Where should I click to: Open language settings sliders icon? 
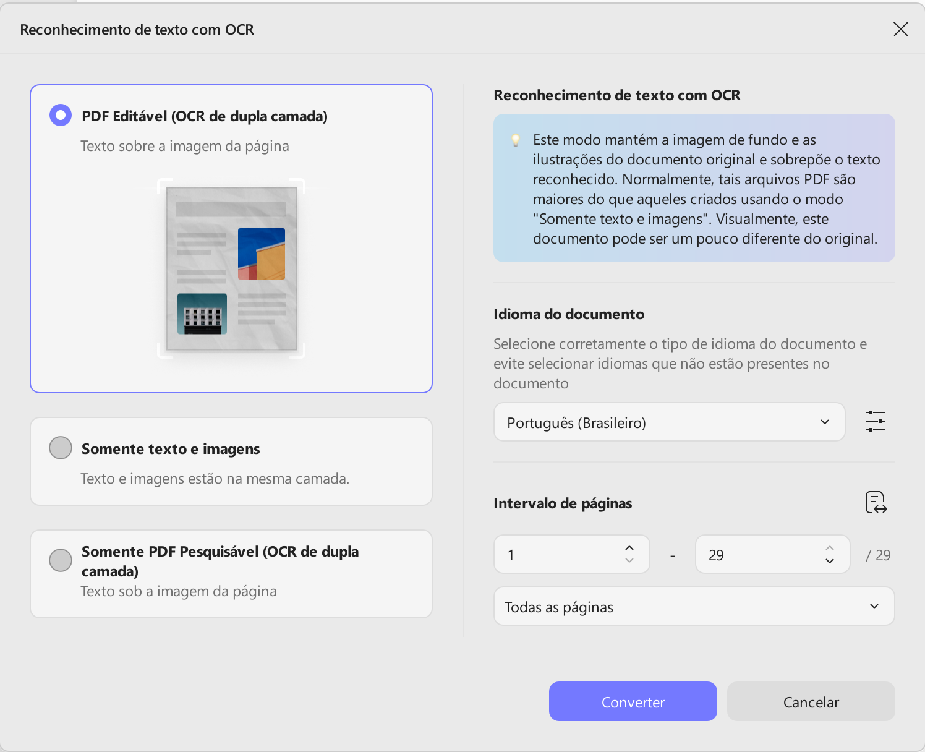[876, 422]
